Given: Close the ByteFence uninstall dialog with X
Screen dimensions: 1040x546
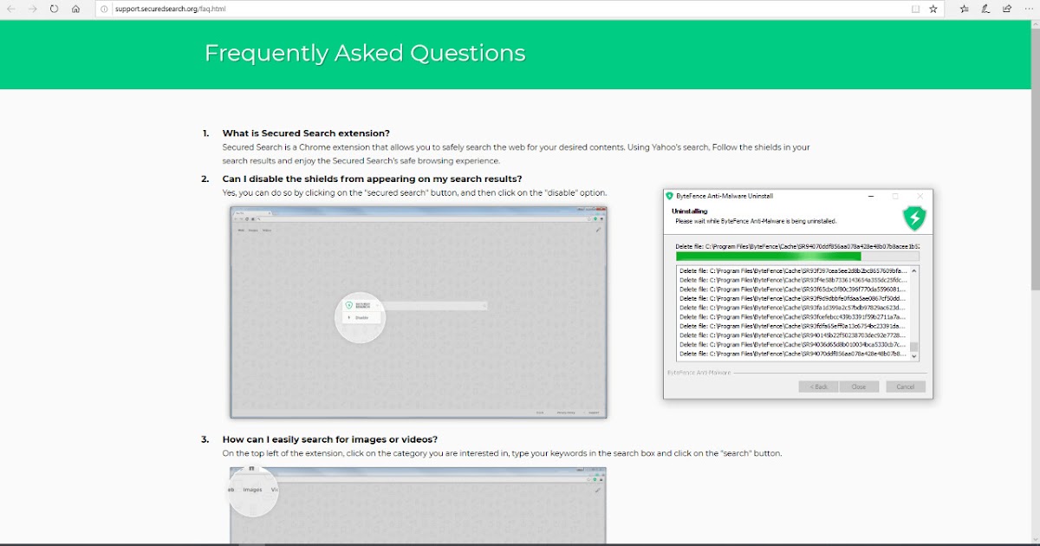Looking at the screenshot, I should pyautogui.click(x=920, y=196).
